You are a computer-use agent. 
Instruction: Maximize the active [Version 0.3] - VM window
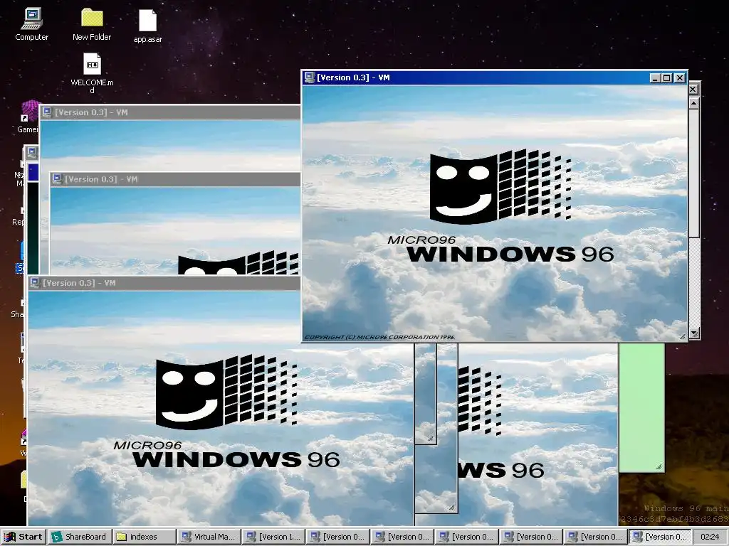[x=666, y=78]
